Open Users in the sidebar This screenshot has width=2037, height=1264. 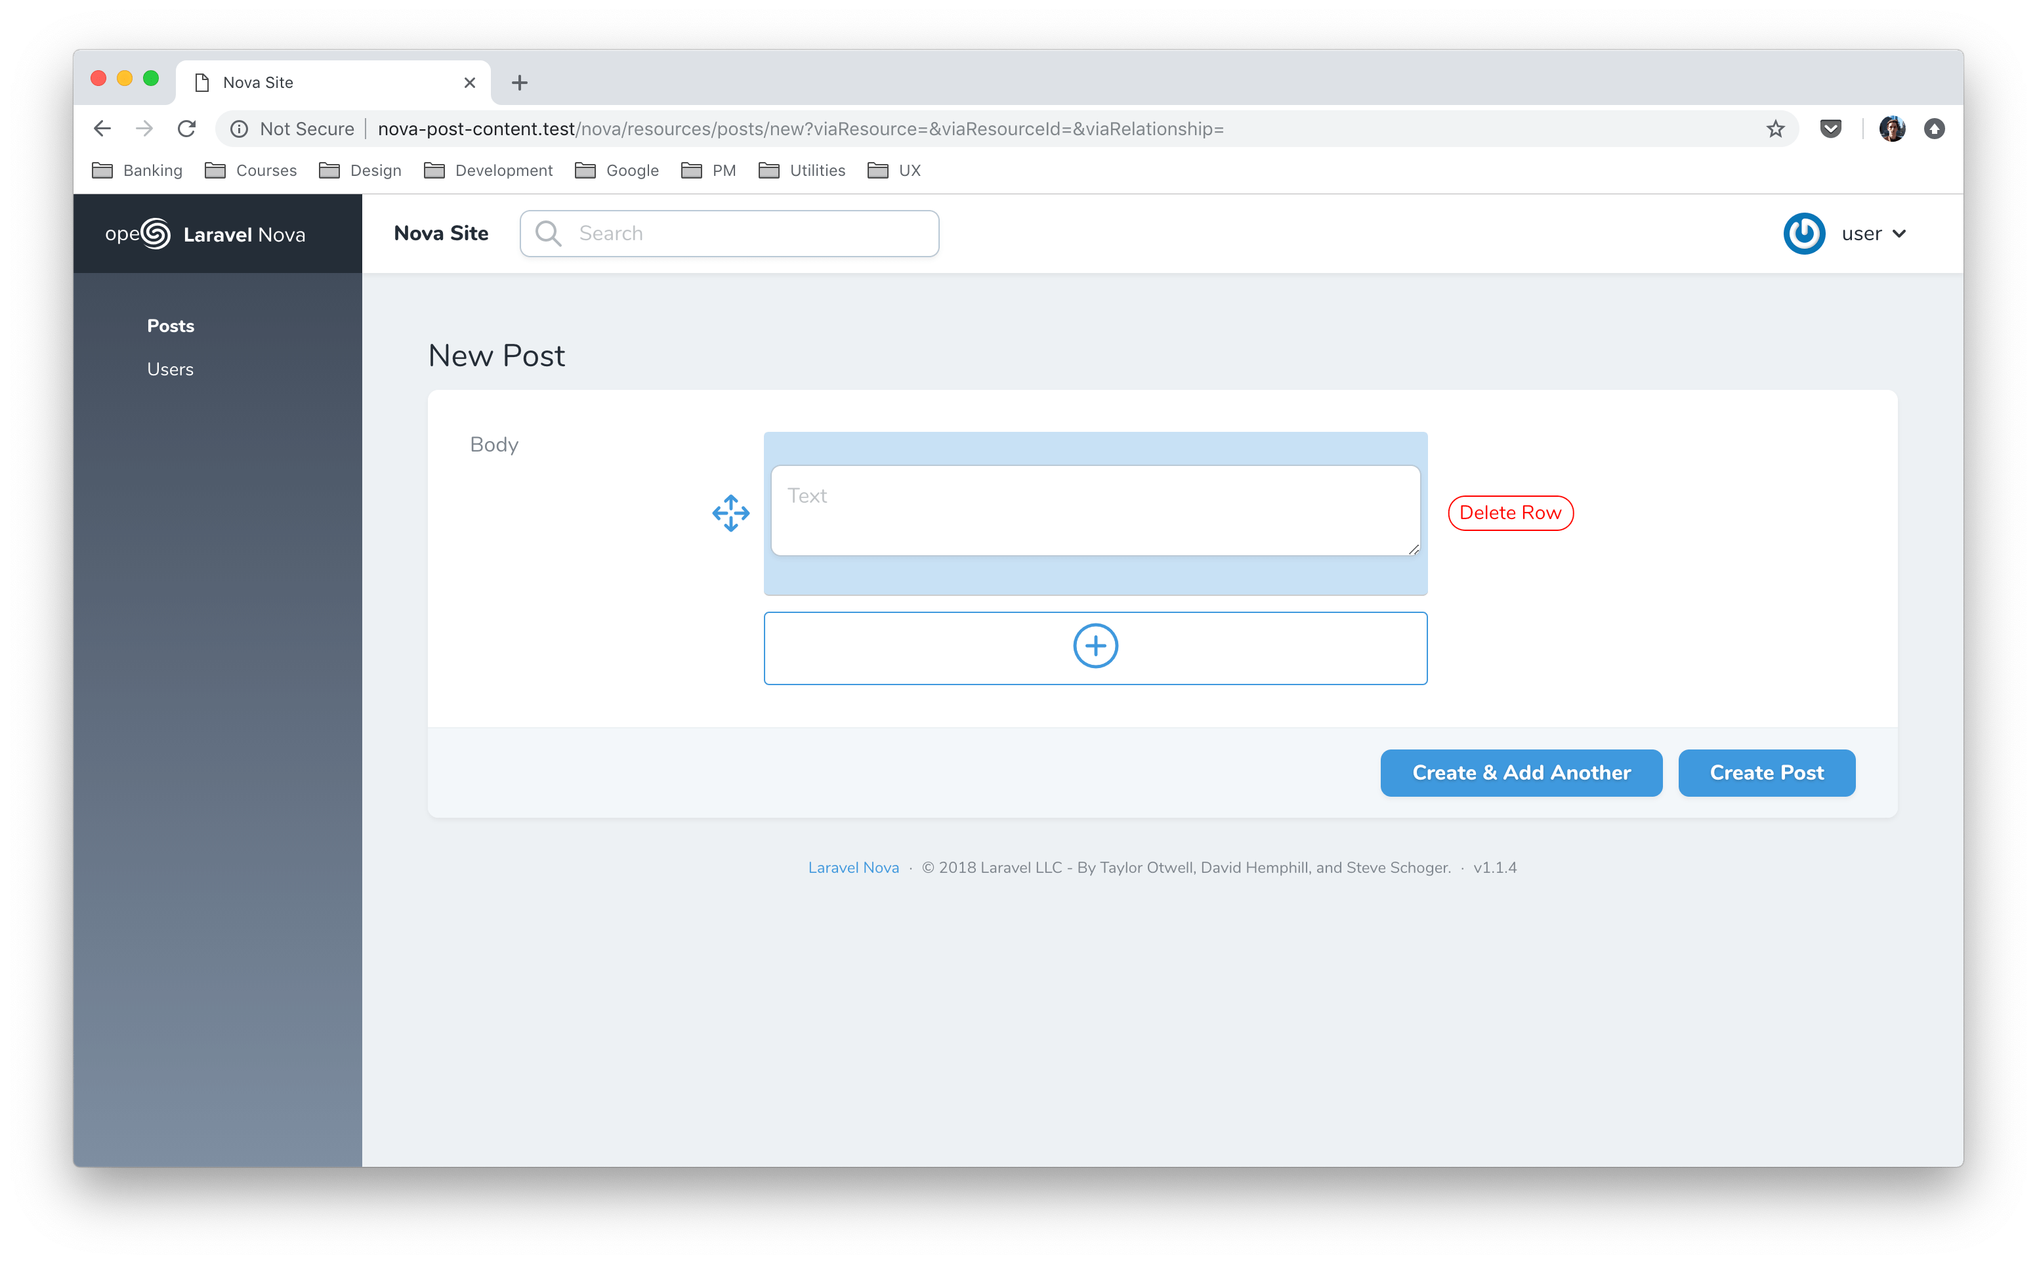click(171, 369)
